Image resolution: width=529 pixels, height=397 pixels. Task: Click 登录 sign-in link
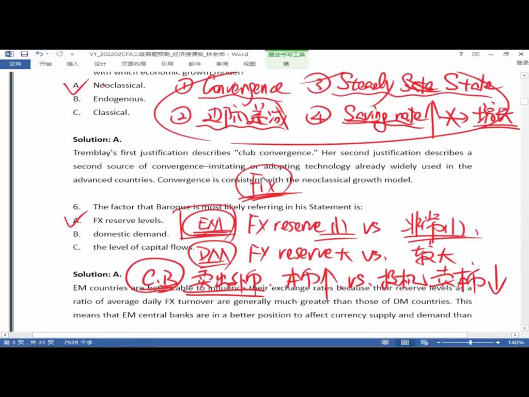pyautogui.click(x=522, y=63)
